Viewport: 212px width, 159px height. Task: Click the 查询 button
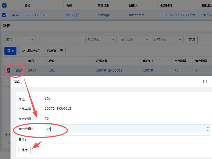click(x=191, y=40)
